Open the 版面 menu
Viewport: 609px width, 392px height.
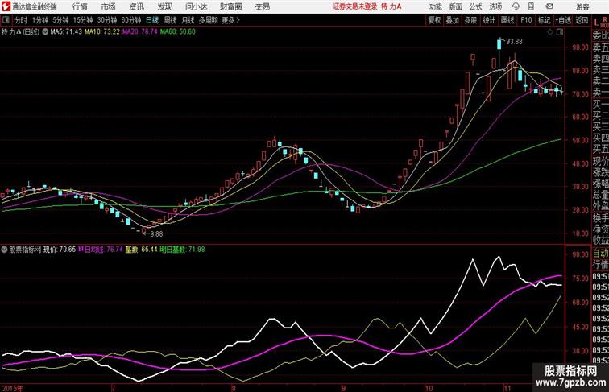[x=456, y=6]
